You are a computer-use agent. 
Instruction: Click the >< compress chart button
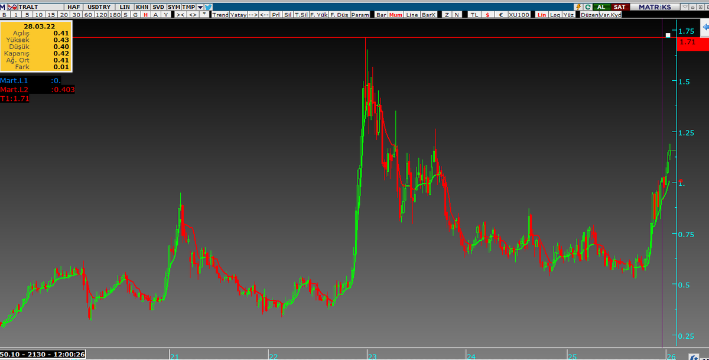[181, 14]
